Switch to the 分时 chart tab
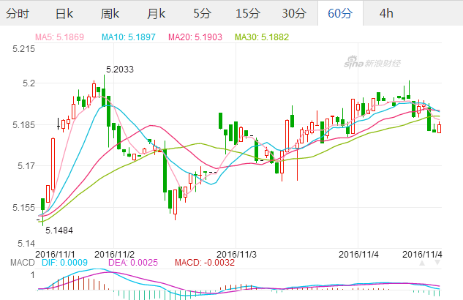Image resolution: width=463 pixels, height=300 pixels. click(x=18, y=13)
